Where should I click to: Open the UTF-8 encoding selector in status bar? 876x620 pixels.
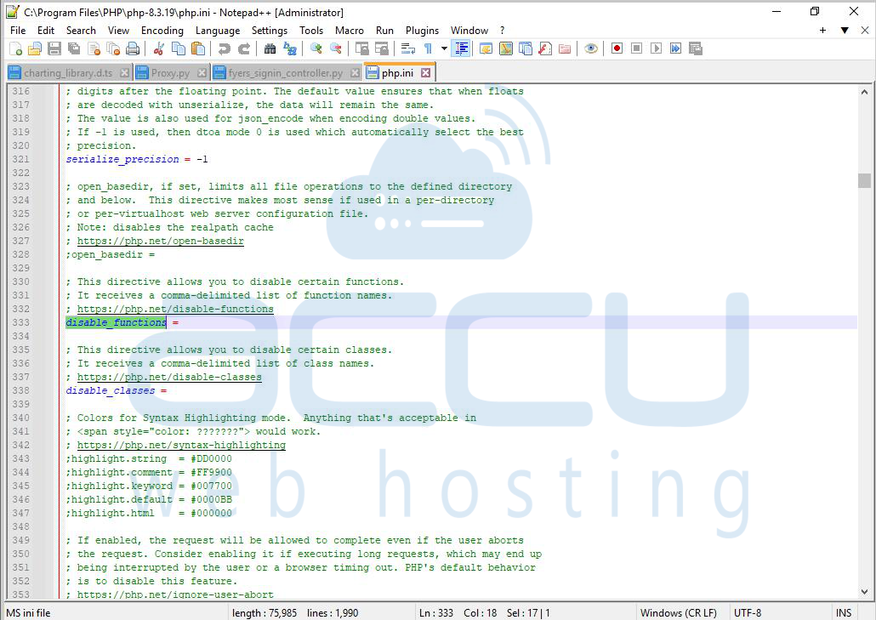747,612
